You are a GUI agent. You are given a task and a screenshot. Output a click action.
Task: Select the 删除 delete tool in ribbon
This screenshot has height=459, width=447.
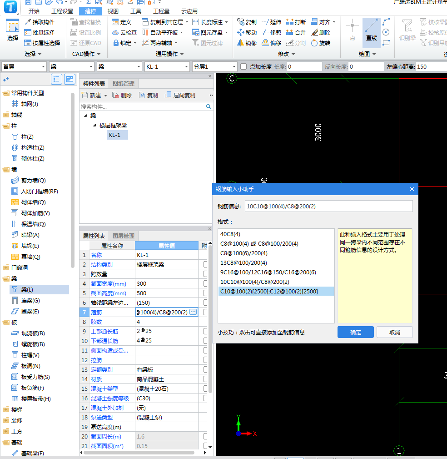[x=320, y=32]
